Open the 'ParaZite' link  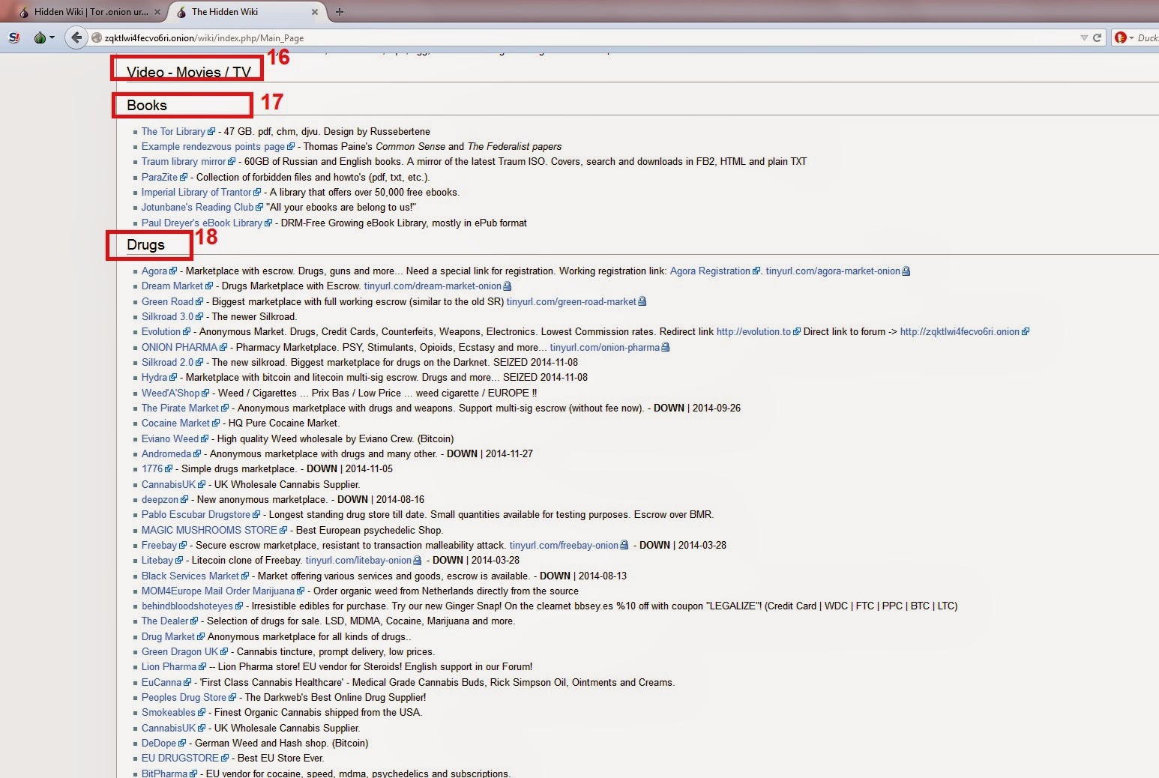(160, 178)
